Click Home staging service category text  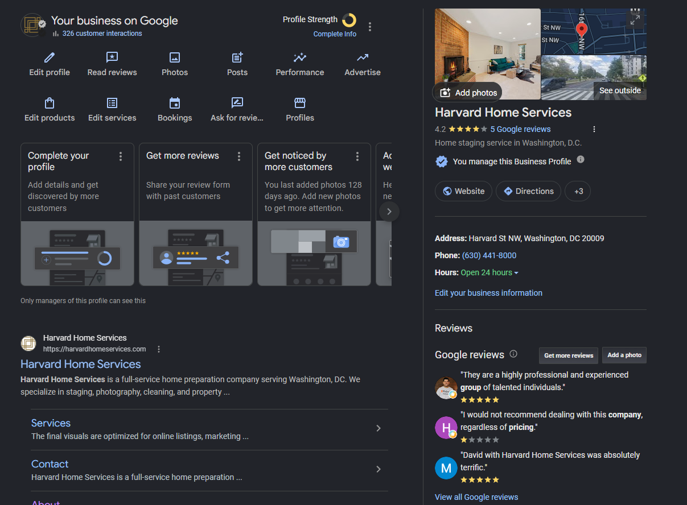point(508,143)
